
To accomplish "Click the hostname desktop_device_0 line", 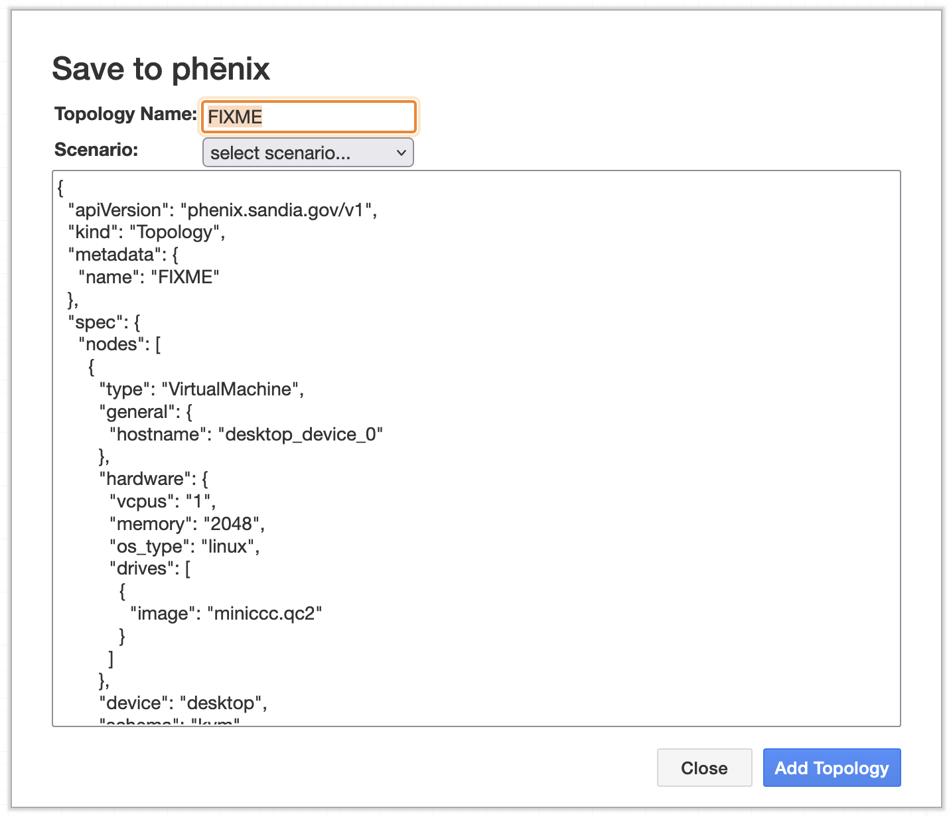I will 246,435.
